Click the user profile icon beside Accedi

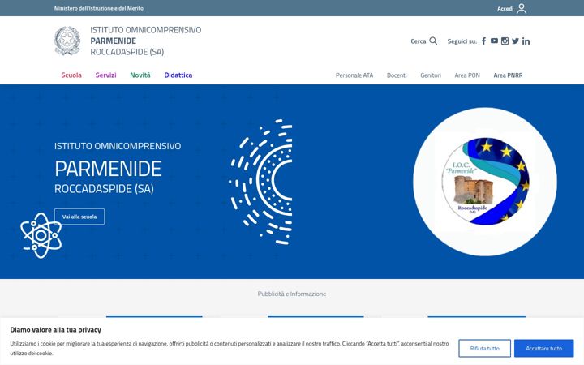coord(522,8)
